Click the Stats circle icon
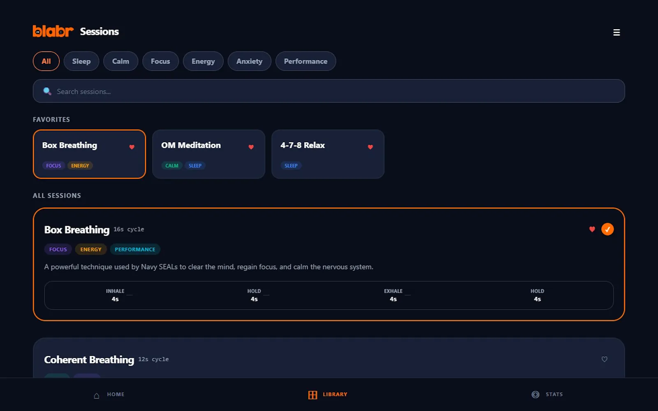 [535, 395]
